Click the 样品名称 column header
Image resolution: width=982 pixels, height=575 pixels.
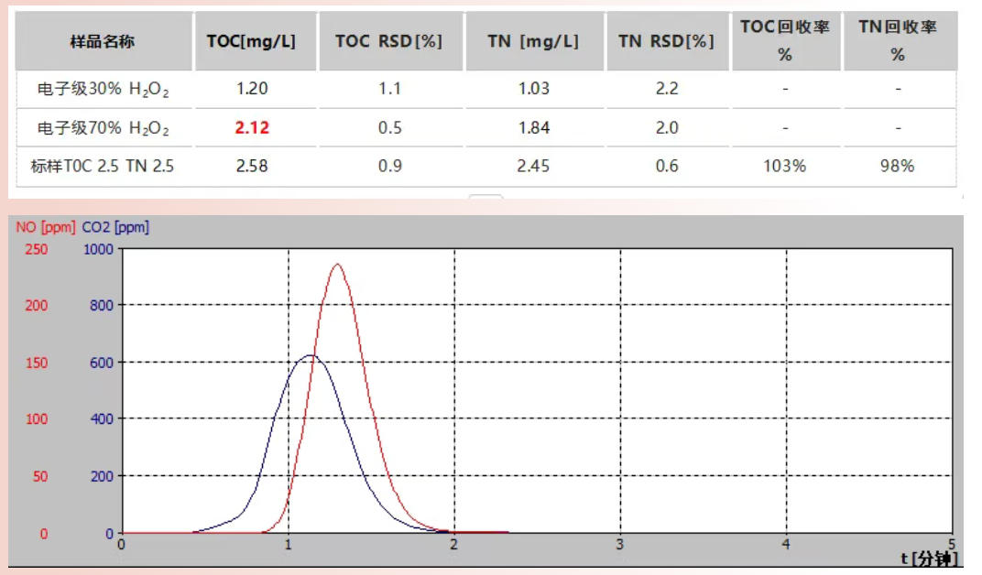click(x=103, y=42)
